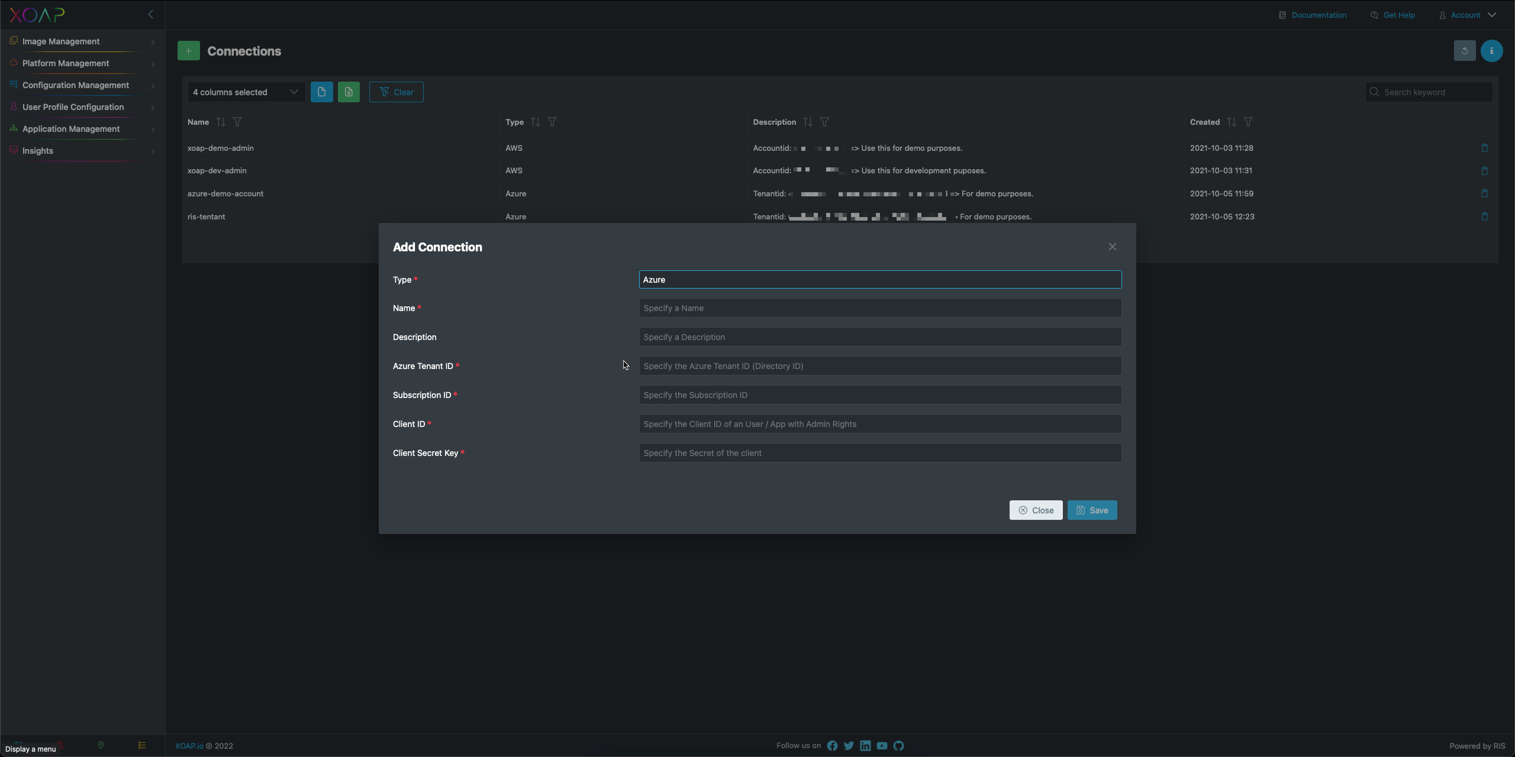Click the refresh icon button in Connections header
The height and width of the screenshot is (757, 1515).
(1465, 51)
